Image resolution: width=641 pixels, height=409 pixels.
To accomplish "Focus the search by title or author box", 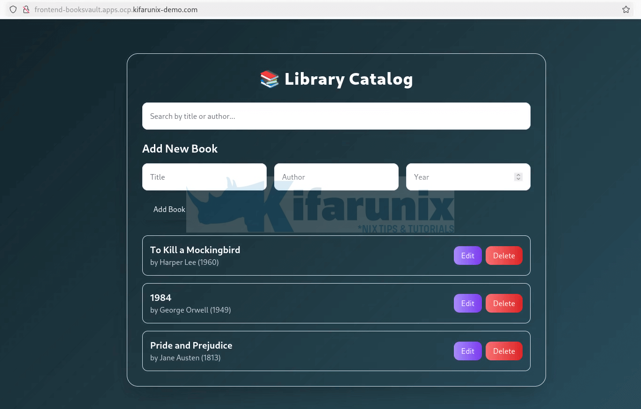I will [x=336, y=116].
